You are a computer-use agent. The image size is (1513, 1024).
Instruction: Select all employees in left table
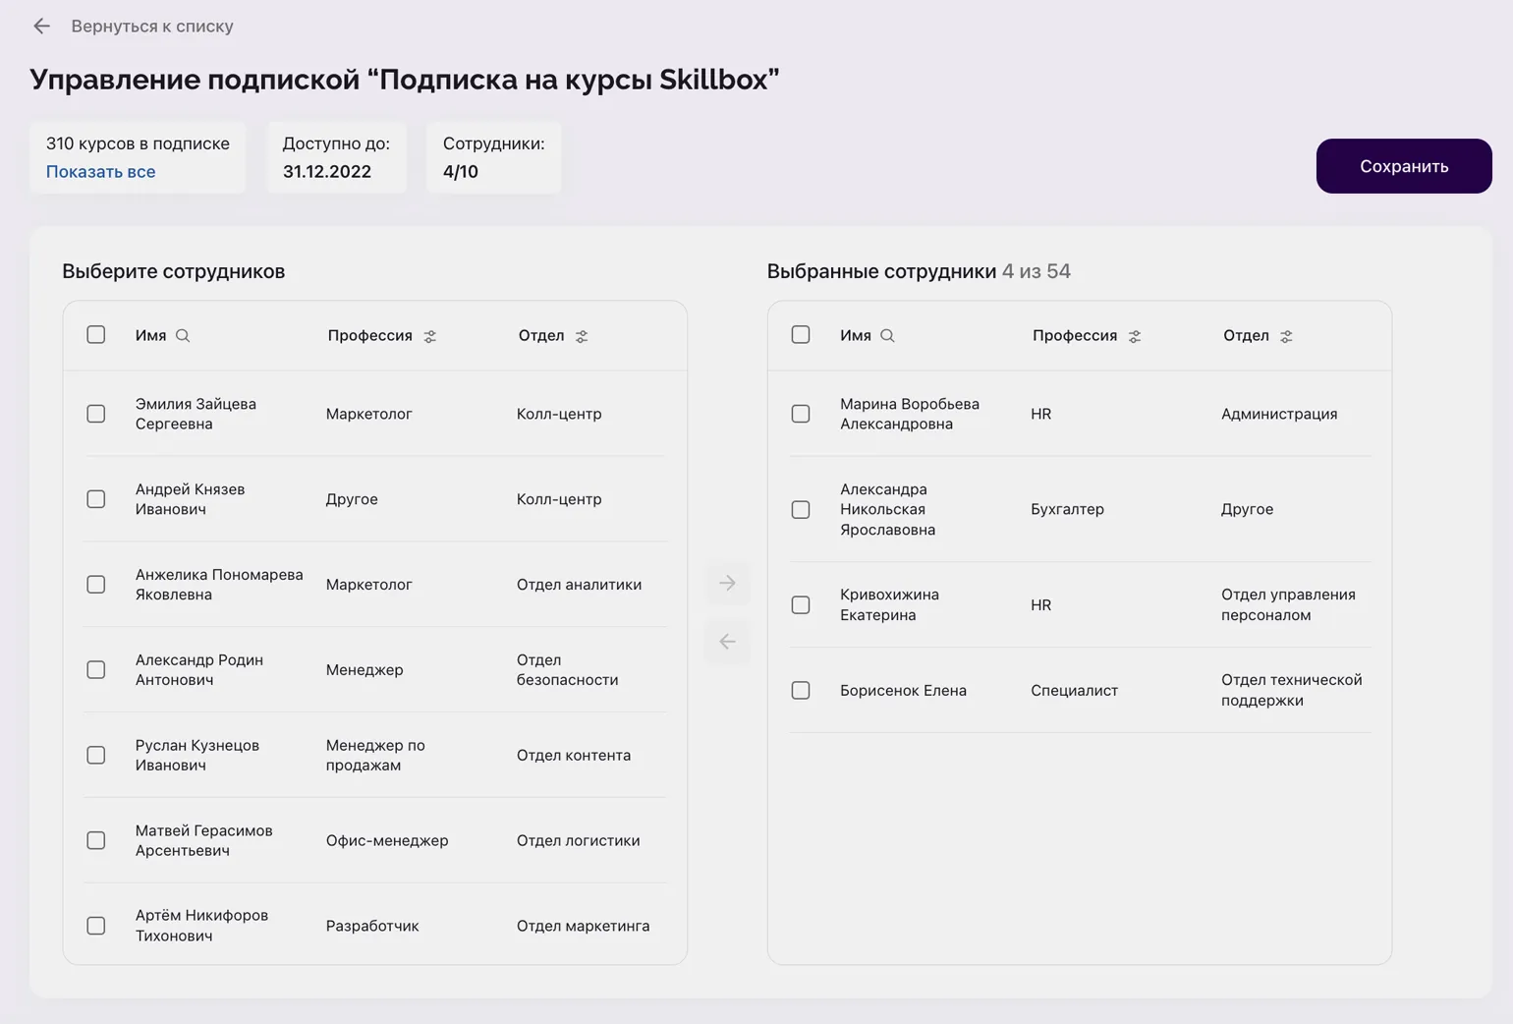click(x=96, y=335)
